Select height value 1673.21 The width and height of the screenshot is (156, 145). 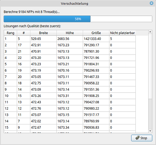[x=70, y=64]
